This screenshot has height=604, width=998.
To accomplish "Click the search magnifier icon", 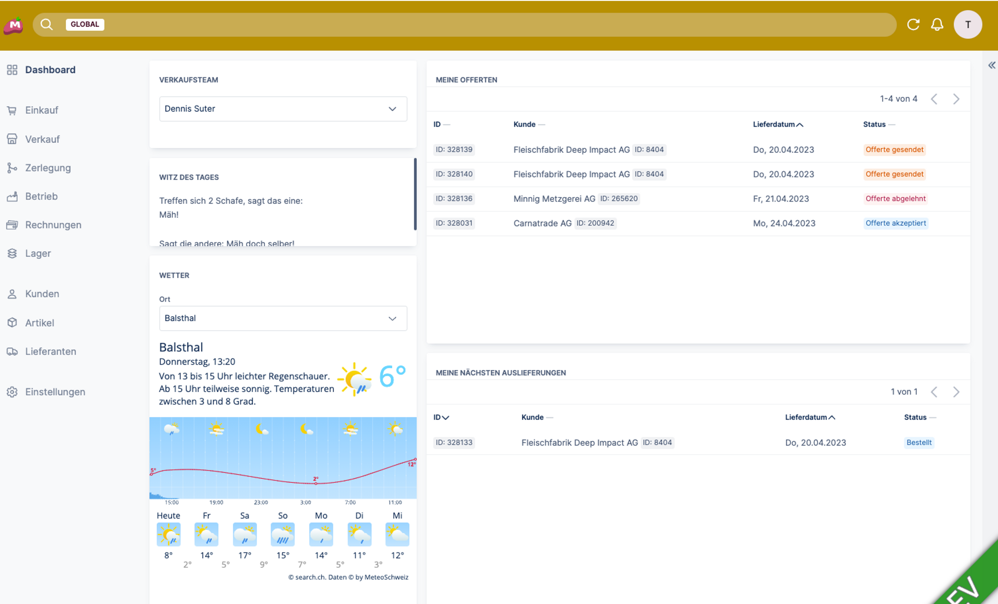I will point(46,24).
